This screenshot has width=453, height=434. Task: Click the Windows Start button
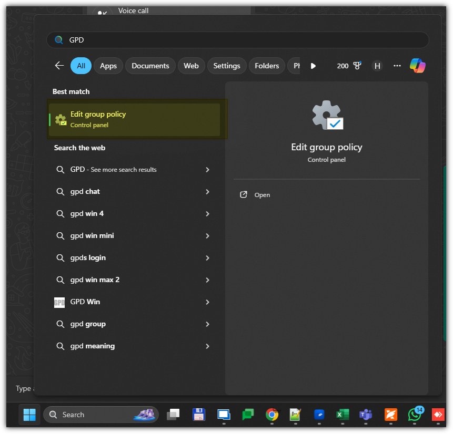pos(29,415)
